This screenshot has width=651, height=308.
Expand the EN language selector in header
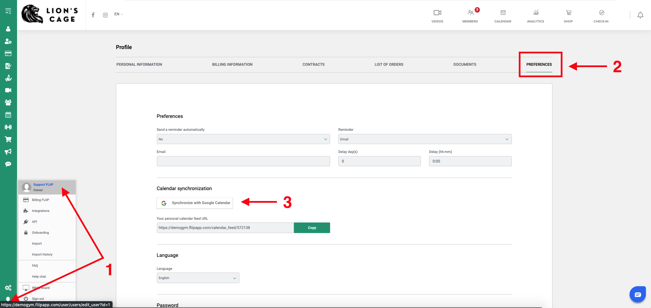tap(118, 14)
